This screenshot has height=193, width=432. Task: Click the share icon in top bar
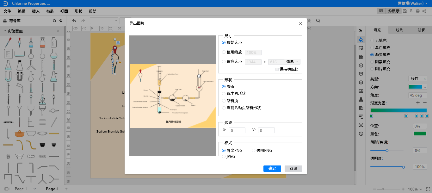pyautogui.click(x=424, y=11)
